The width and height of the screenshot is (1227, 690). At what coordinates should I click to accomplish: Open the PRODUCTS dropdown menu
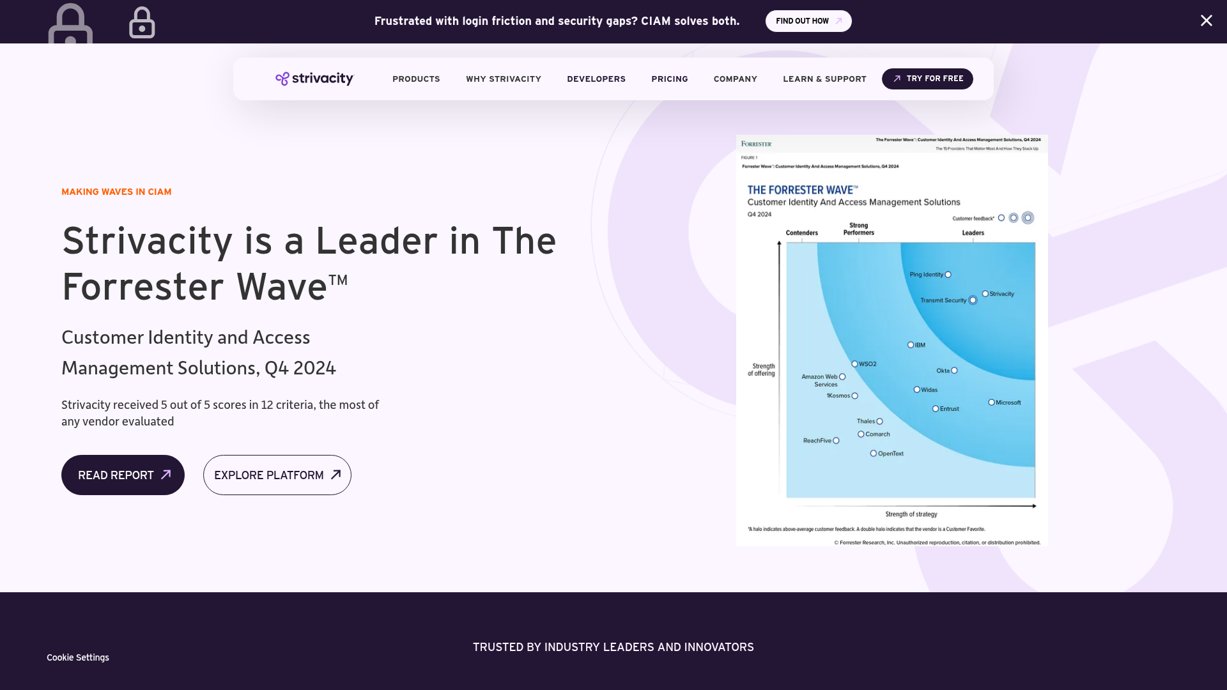pyautogui.click(x=416, y=79)
